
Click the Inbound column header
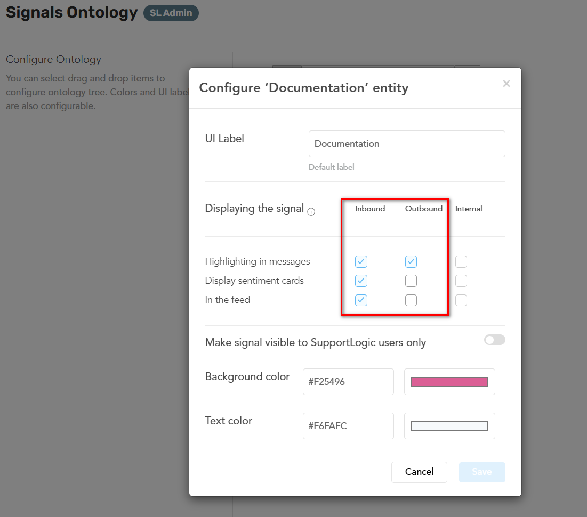coord(370,209)
